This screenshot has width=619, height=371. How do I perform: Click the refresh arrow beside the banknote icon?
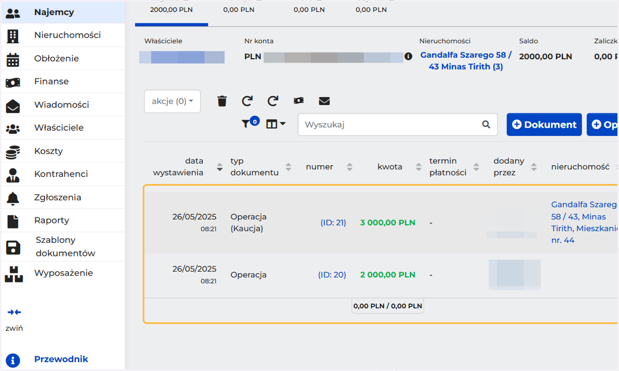click(273, 101)
